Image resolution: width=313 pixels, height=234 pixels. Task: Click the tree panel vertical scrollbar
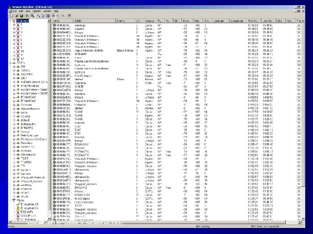click(49, 120)
